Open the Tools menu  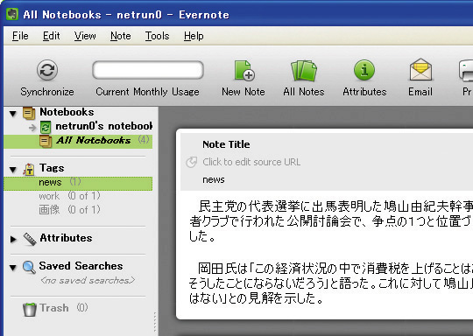pyautogui.click(x=157, y=36)
